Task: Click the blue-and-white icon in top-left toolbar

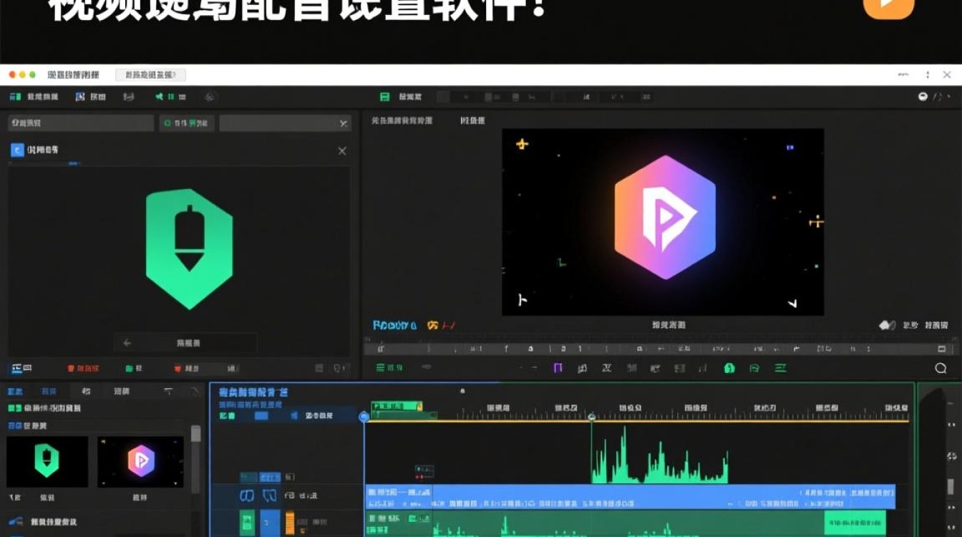Action: (x=79, y=97)
